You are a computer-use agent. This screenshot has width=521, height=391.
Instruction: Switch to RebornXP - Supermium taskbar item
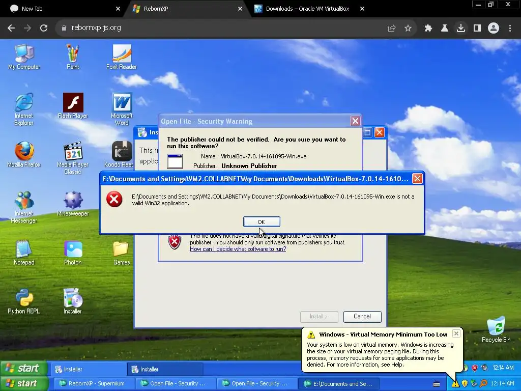[94, 384]
